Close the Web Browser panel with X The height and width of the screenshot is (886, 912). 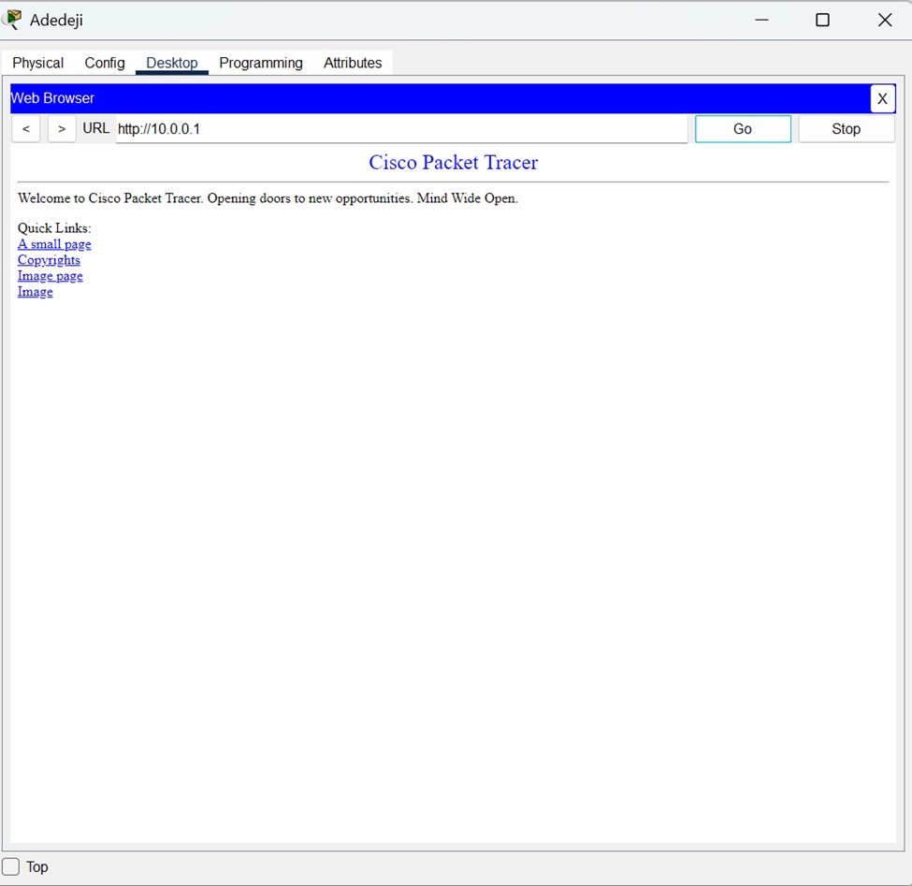pos(882,99)
